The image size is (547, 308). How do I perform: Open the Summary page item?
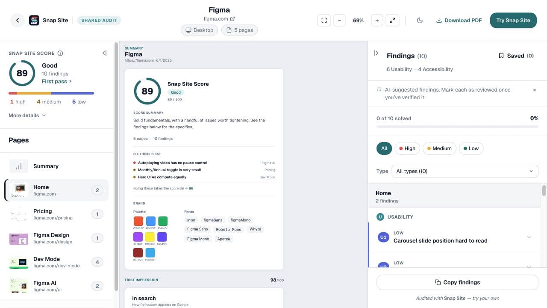point(56,166)
